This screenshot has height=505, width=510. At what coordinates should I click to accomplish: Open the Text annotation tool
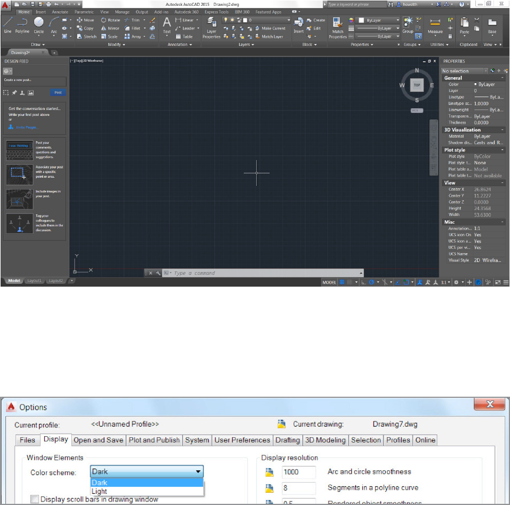[167, 25]
